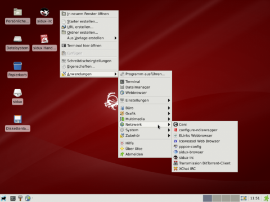Open Dateimanager

pos(145,87)
